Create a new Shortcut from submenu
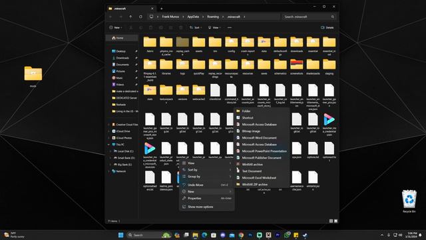 pyautogui.click(x=262, y=118)
